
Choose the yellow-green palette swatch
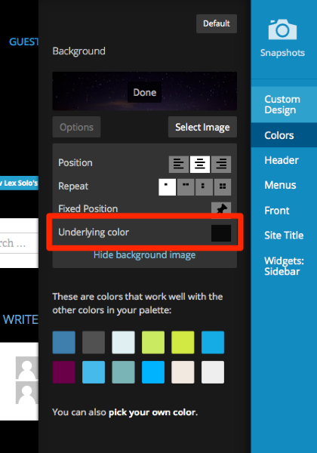point(183,342)
